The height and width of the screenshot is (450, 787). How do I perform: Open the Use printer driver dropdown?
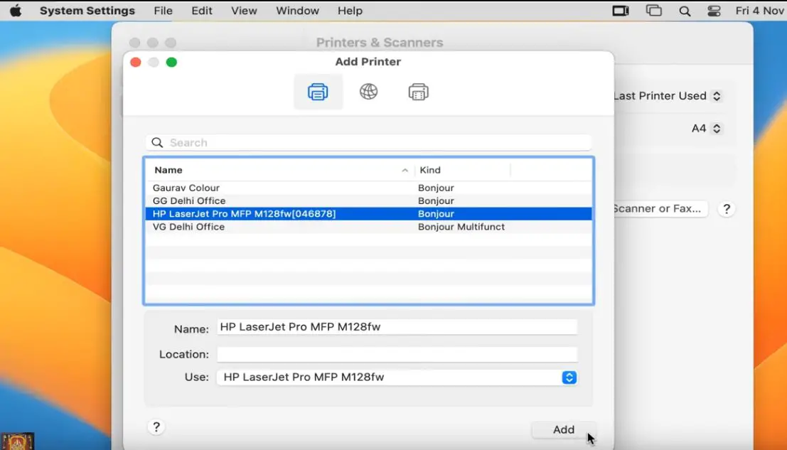(568, 377)
